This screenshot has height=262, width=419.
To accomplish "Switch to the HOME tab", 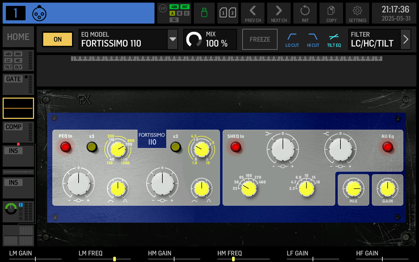I will tap(18, 37).
